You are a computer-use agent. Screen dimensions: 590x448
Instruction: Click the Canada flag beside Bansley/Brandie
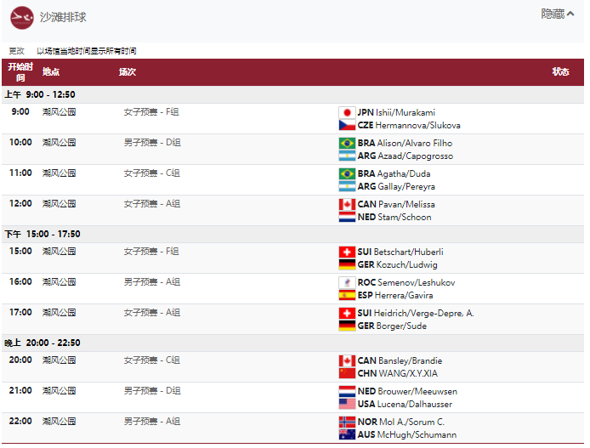[x=347, y=360]
